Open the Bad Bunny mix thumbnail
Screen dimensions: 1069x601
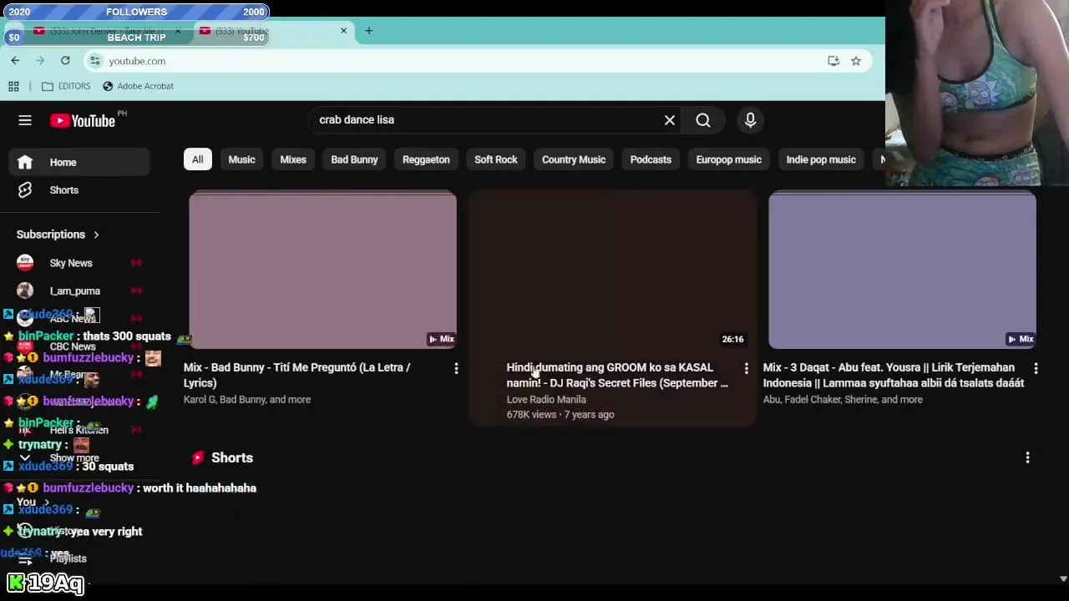pyautogui.click(x=323, y=270)
